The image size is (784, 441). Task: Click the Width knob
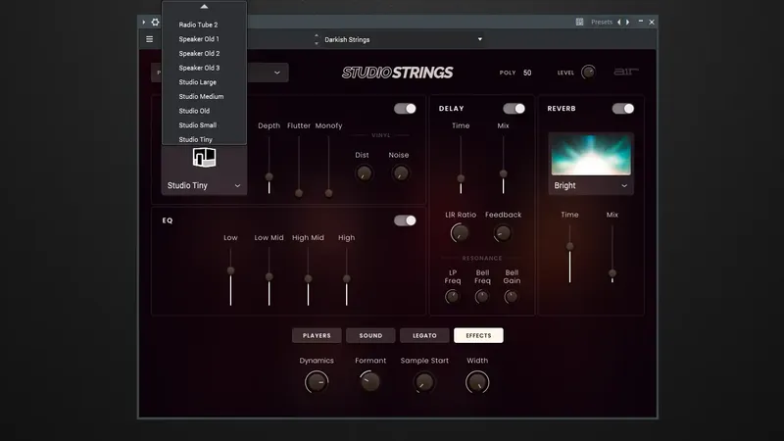pos(477,382)
